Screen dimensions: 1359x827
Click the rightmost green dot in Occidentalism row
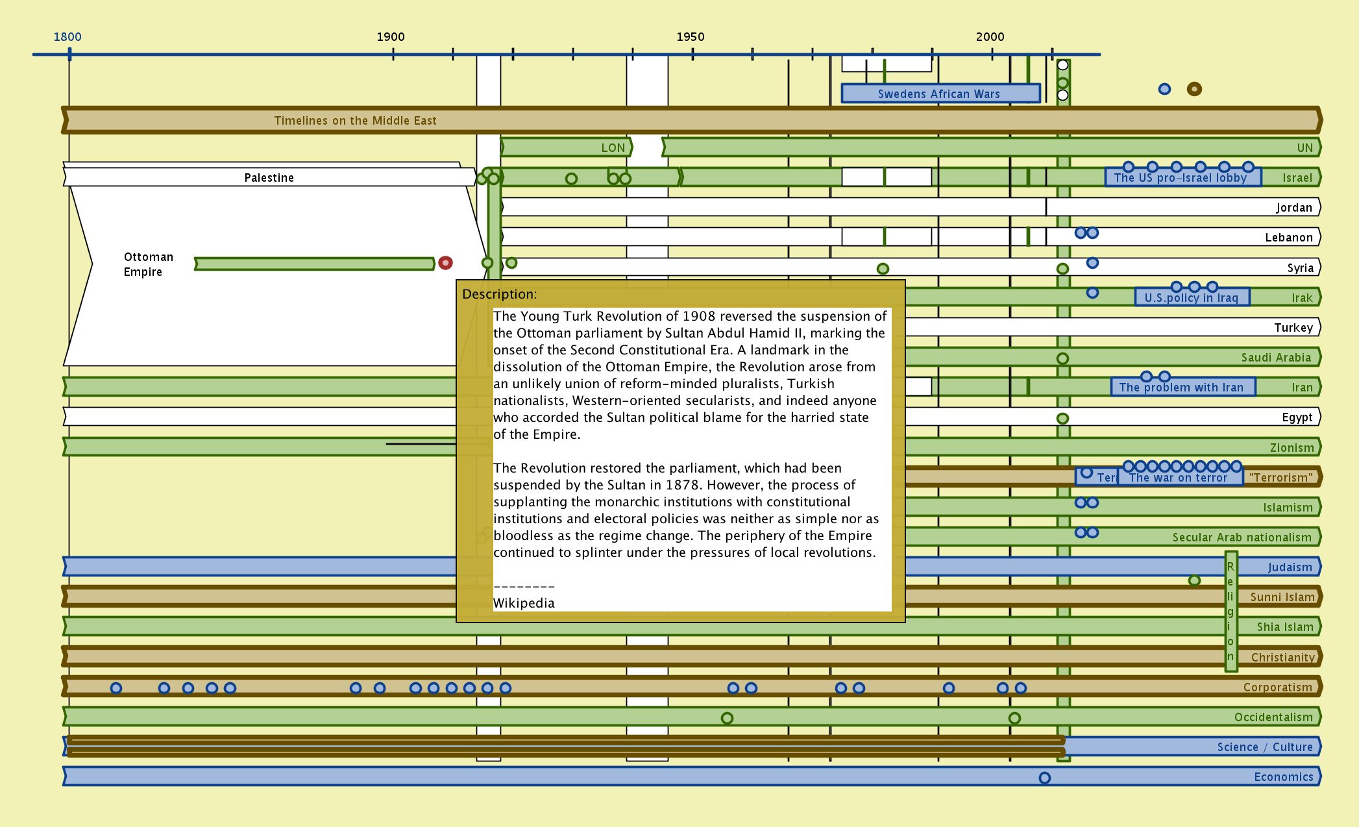tap(1014, 718)
